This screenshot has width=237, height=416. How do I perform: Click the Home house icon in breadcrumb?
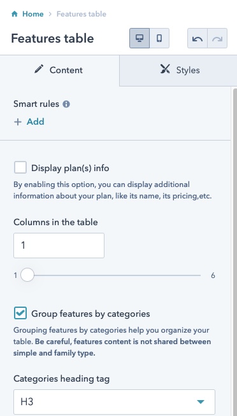(x=15, y=14)
